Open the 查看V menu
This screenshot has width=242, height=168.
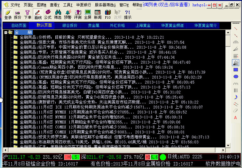(54, 5)
